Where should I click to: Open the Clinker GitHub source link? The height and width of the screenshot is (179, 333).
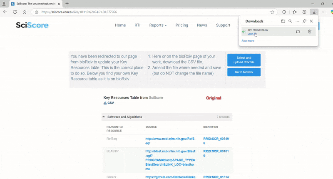click(170, 177)
